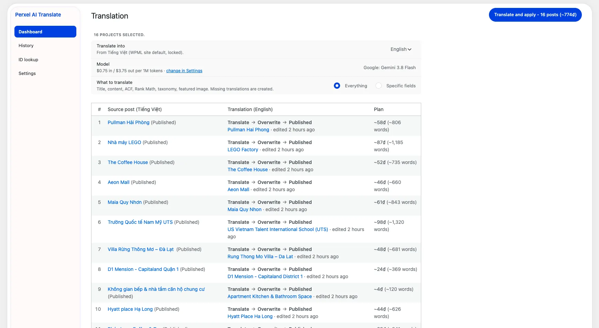Screen dimensions: 599x328
Task: Click the plan cost ~24₫ (~369 words)
Action: tap(395, 269)
